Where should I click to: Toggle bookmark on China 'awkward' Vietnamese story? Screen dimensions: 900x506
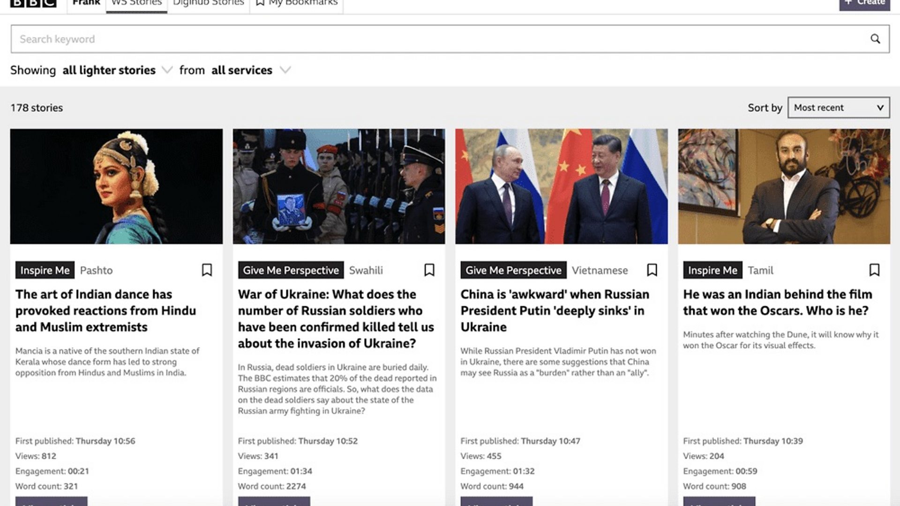pyautogui.click(x=652, y=270)
